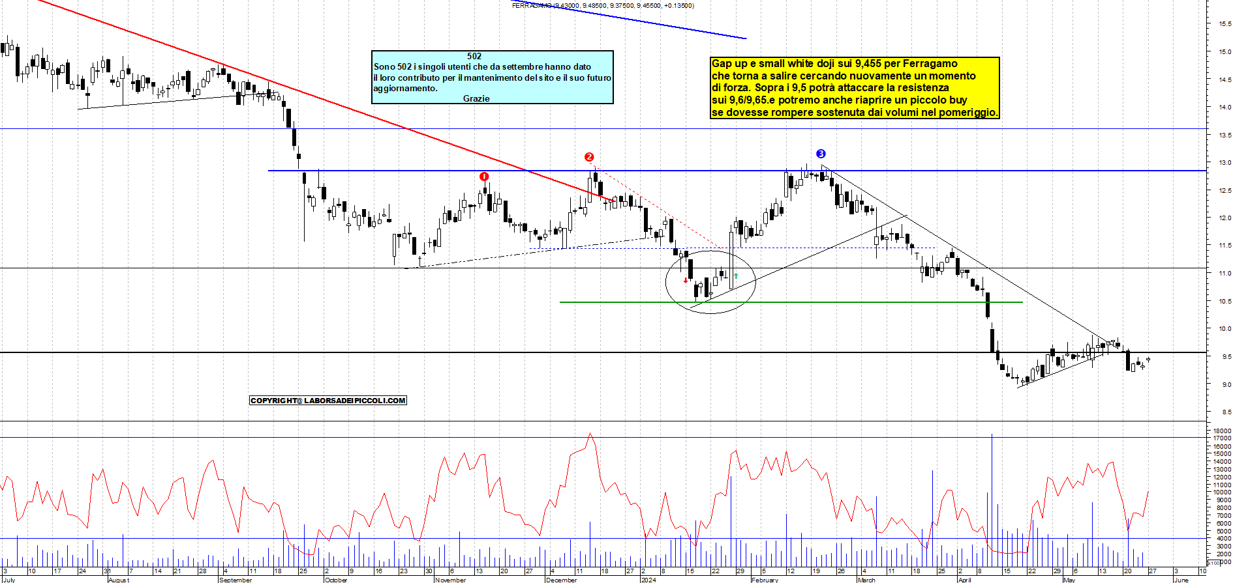The width and height of the screenshot is (1233, 583).
Task: Click the 'June' month label on the time axis
Action: click(x=1181, y=580)
